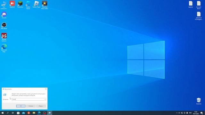This screenshot has height=115, width=205.
Task: Switch to the red-circle taskbar app
Action: [x=45, y=113]
